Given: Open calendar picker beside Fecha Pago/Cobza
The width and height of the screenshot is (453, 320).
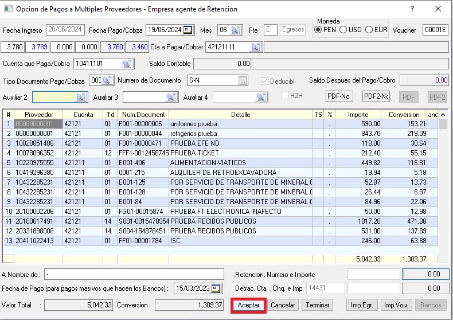Looking at the screenshot, I should pyautogui.click(x=188, y=30).
